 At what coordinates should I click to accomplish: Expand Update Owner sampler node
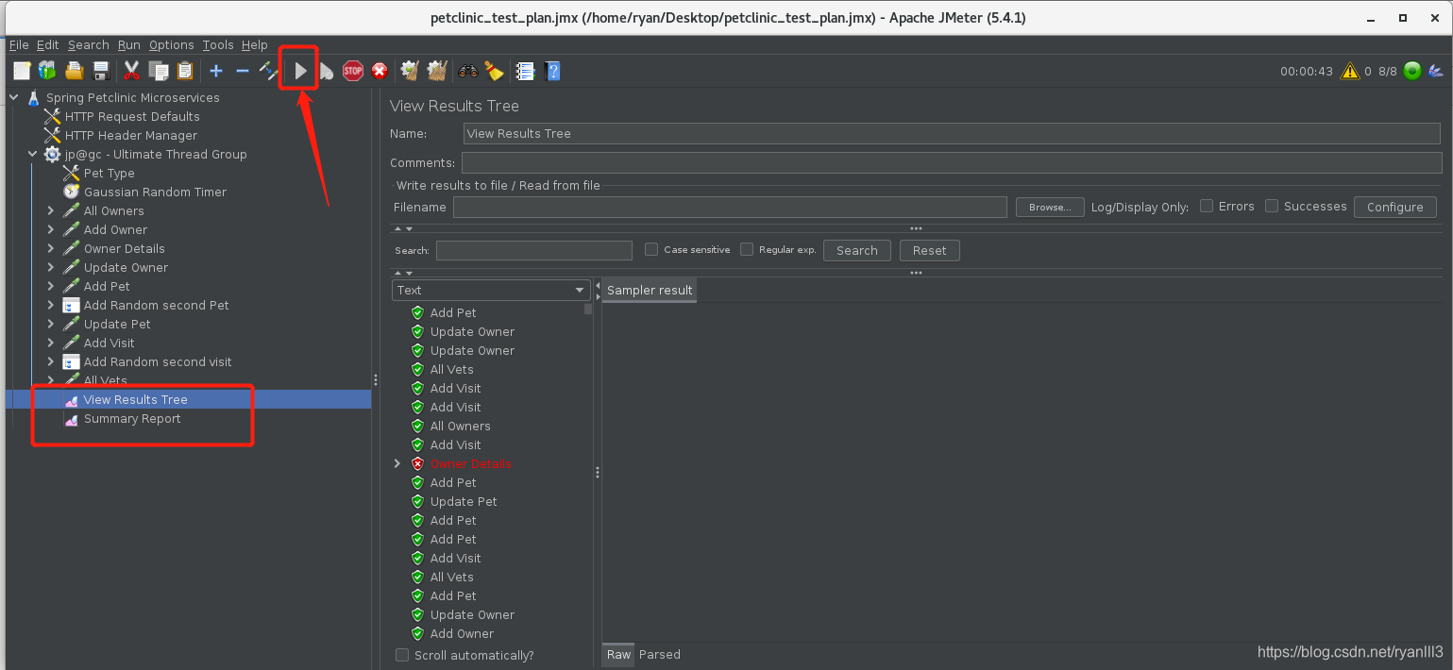(51, 267)
